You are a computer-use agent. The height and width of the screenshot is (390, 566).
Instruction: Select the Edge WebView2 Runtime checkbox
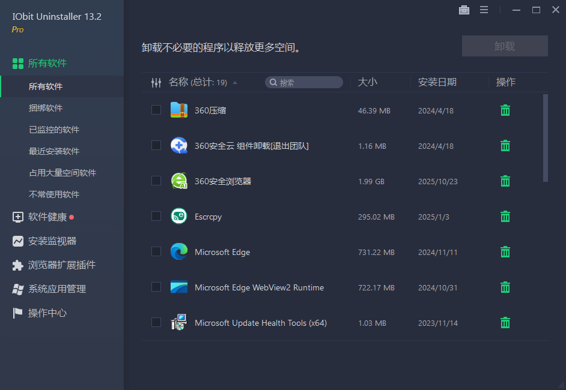pos(156,287)
